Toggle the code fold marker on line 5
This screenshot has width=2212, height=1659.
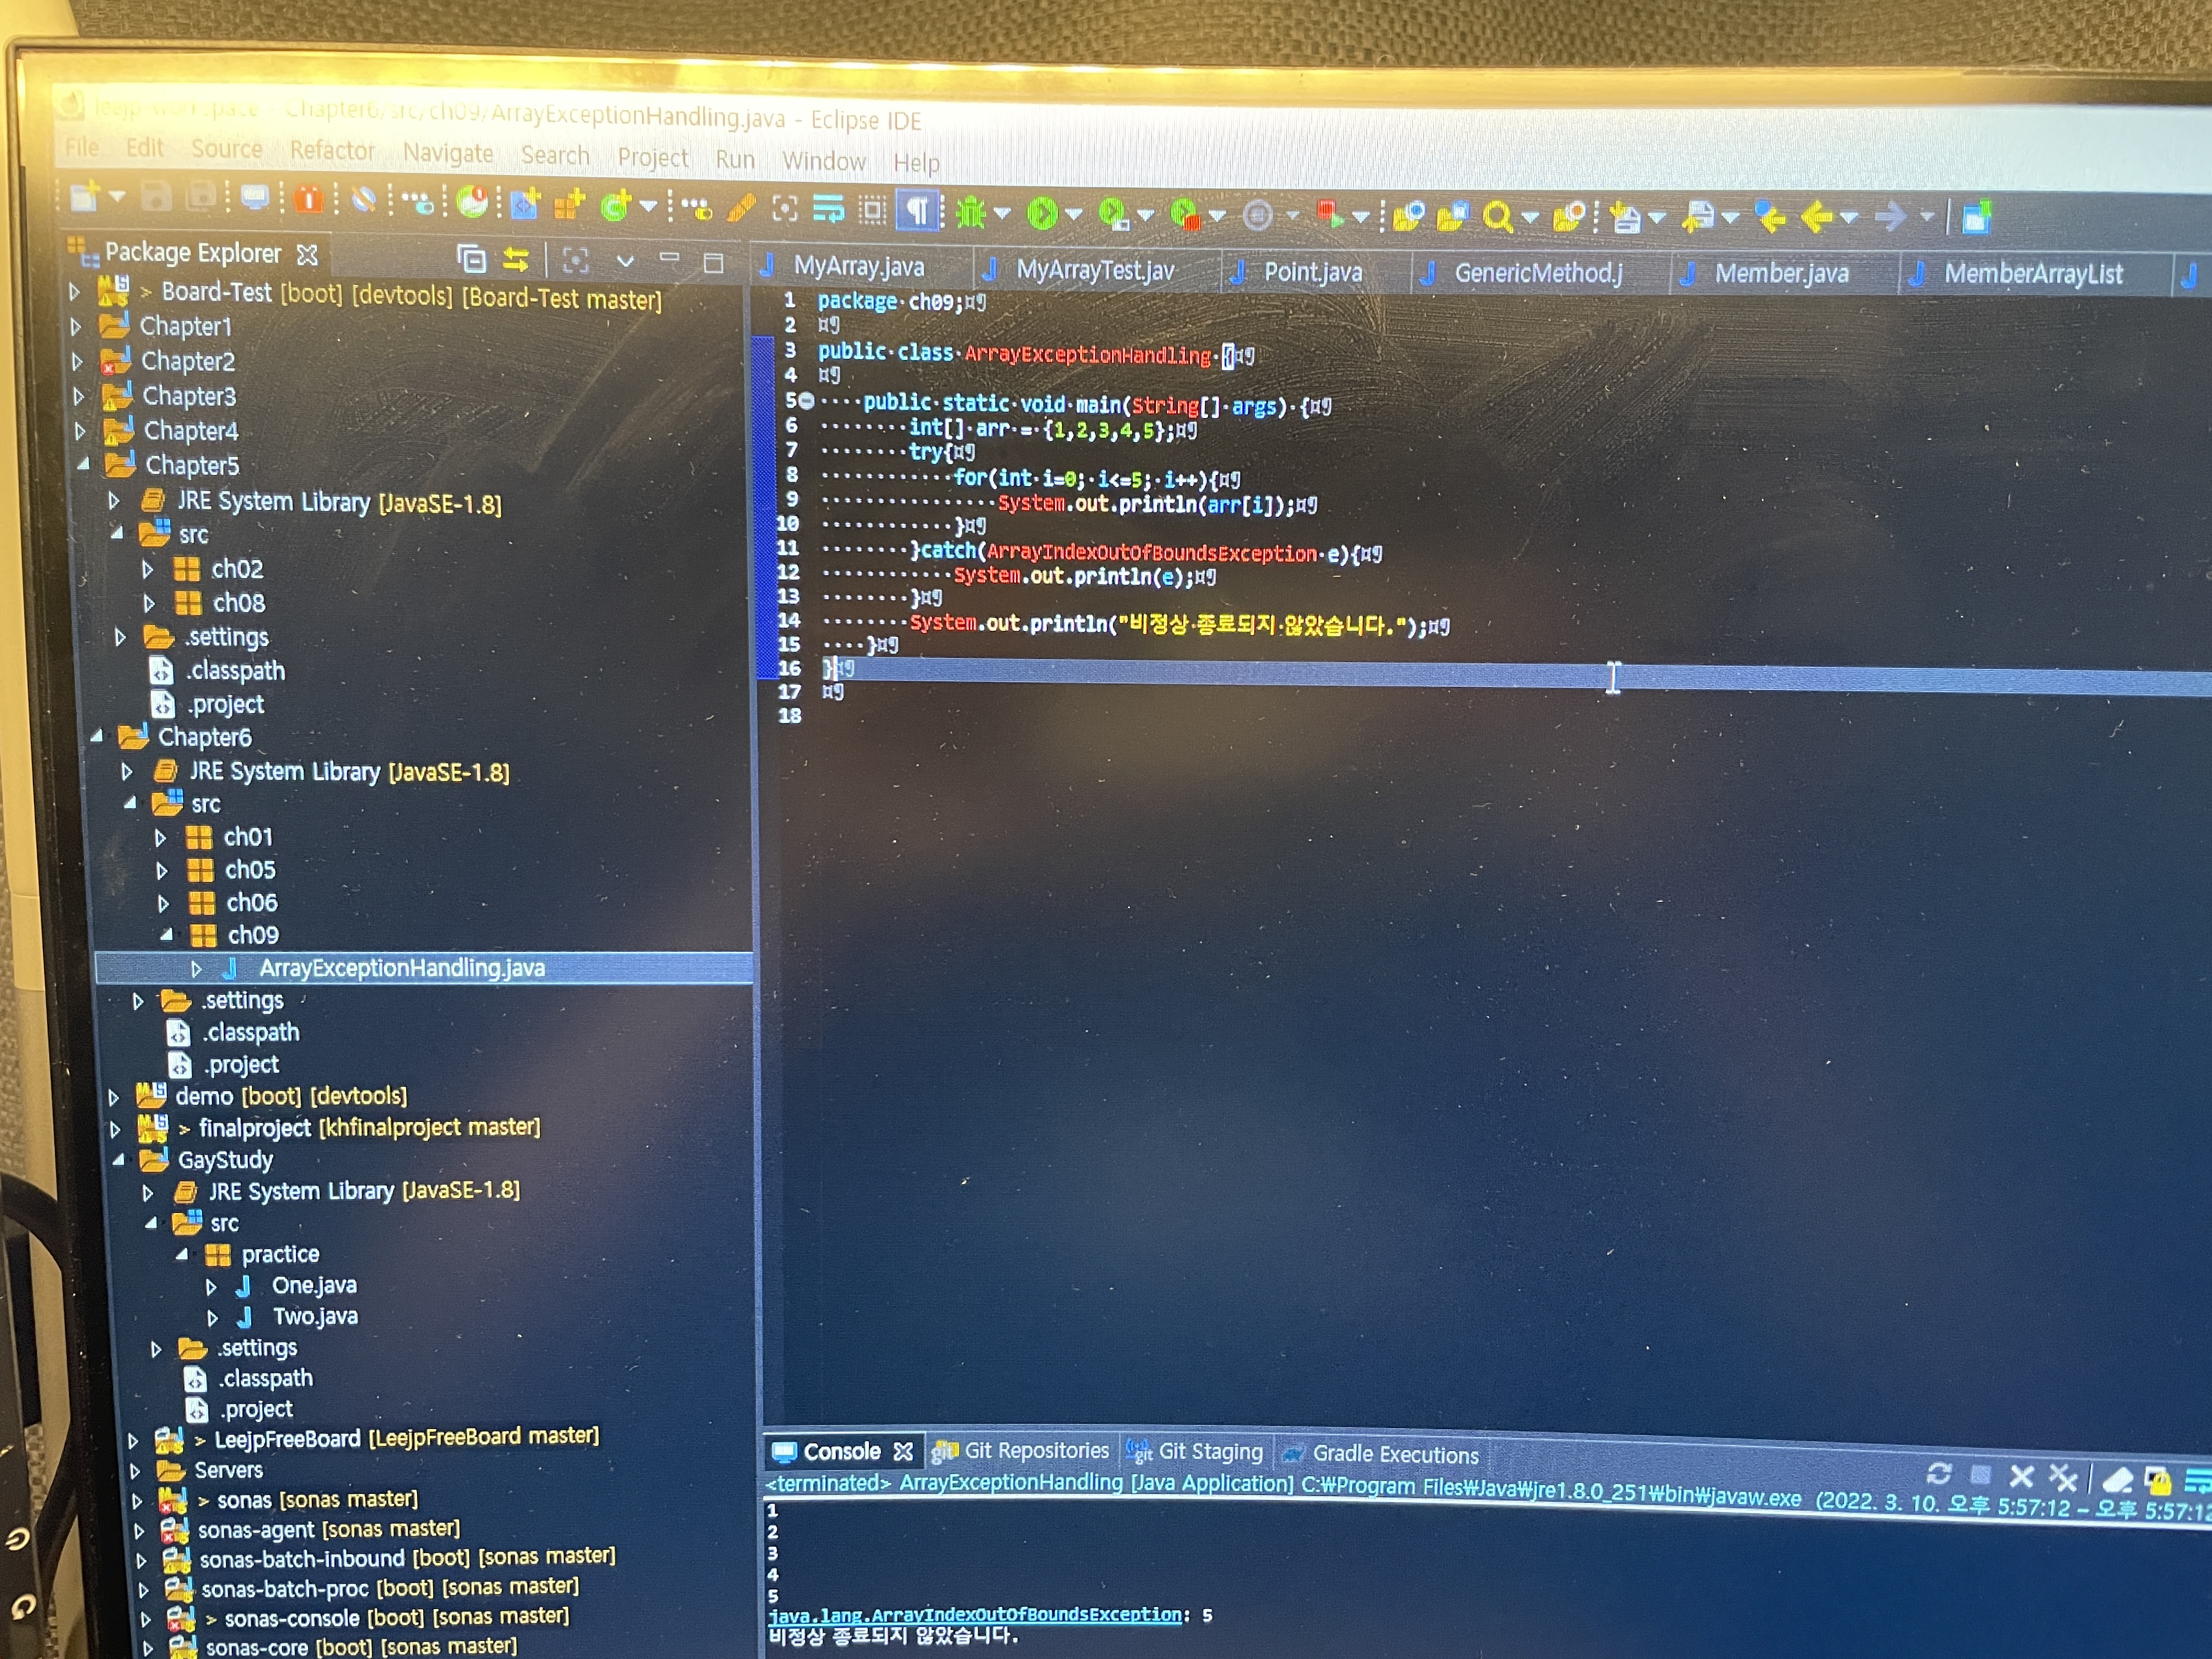tap(806, 401)
